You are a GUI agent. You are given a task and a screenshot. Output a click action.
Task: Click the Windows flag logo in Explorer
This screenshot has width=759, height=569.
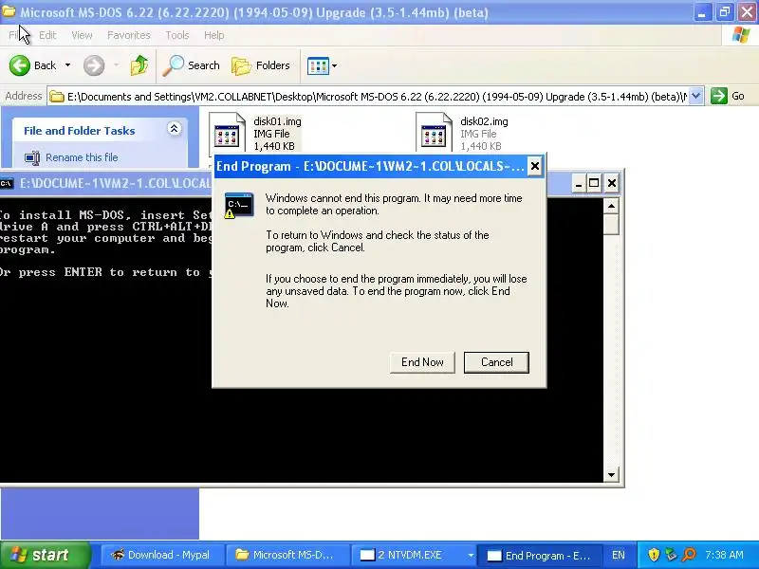point(741,35)
